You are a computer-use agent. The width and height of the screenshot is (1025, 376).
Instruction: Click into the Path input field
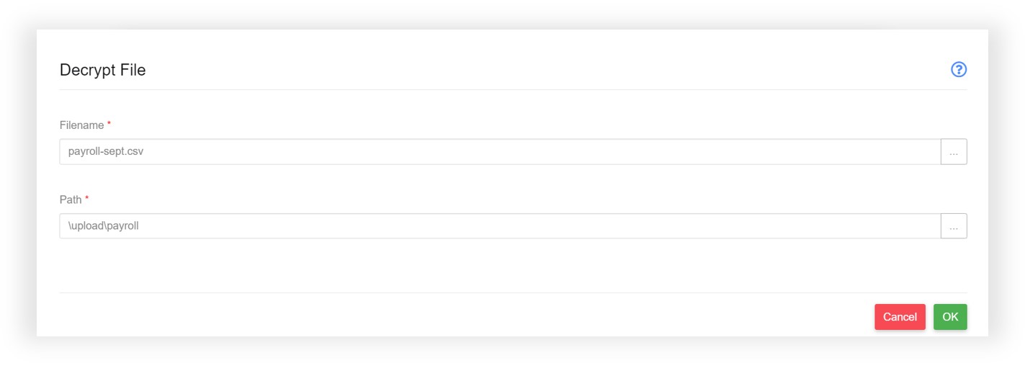500,226
